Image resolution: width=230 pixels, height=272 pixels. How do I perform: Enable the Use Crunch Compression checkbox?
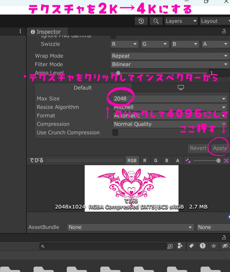[116, 133]
